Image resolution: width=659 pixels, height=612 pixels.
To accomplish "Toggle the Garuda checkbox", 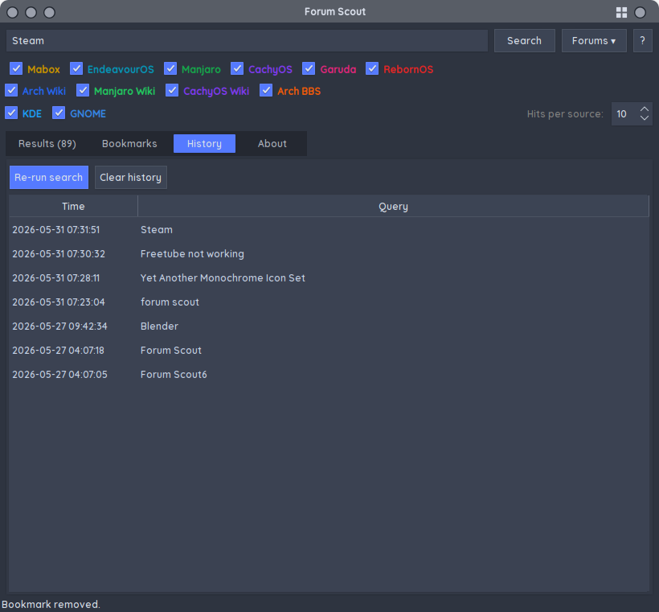I will [x=309, y=68].
